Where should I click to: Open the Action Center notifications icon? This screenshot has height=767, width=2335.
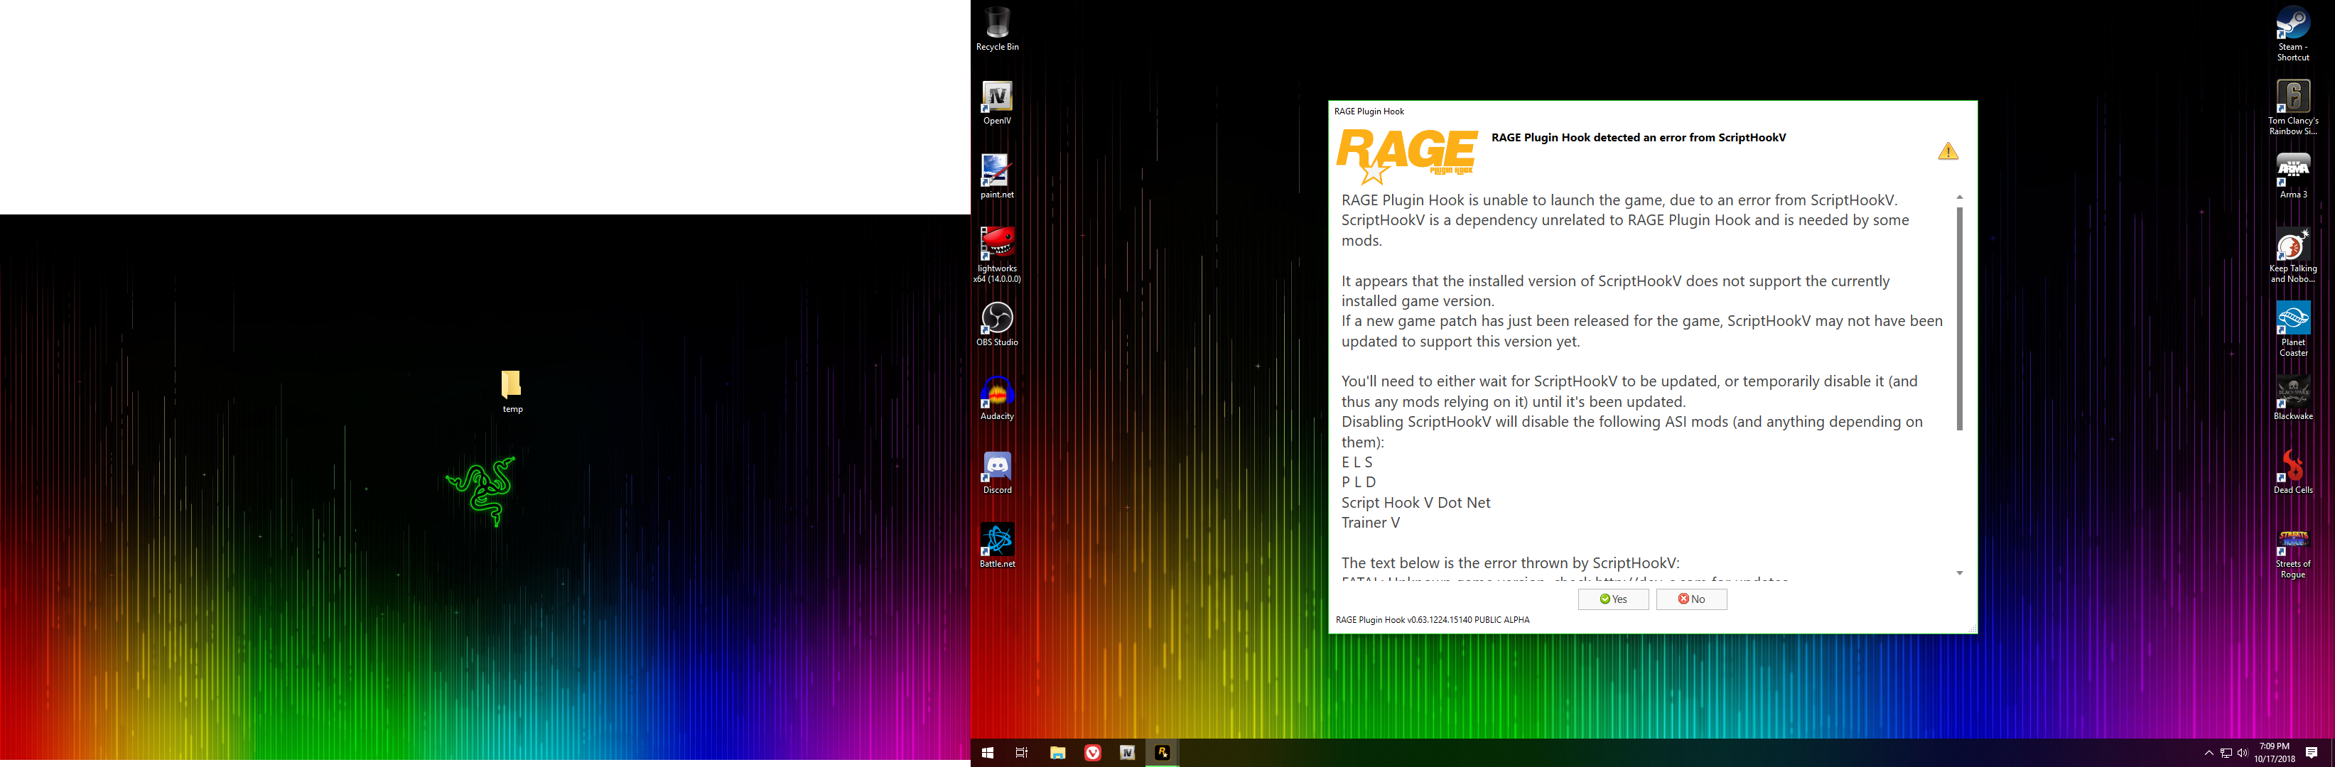tap(2312, 754)
